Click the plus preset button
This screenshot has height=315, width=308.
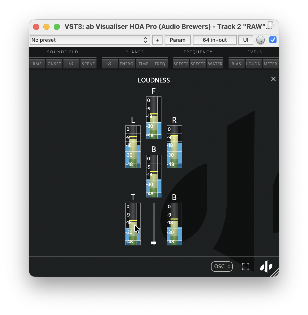point(157,40)
